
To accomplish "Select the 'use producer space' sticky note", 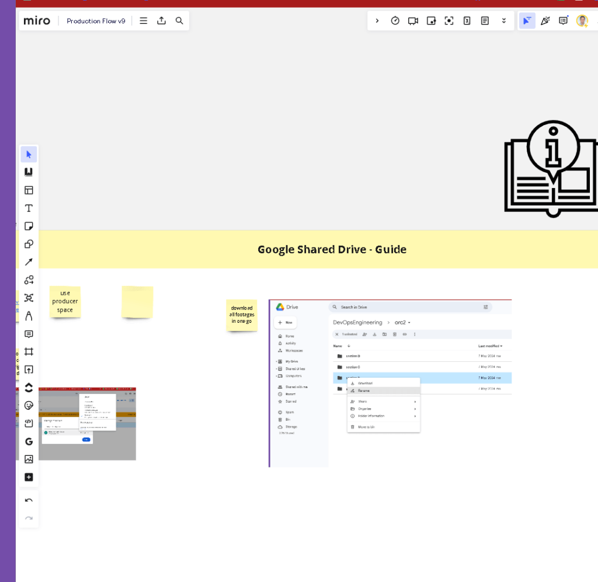I will (65, 302).
